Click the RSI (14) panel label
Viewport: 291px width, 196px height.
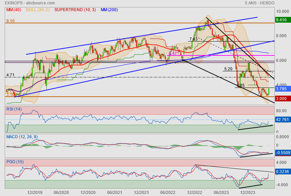click(x=14, y=109)
